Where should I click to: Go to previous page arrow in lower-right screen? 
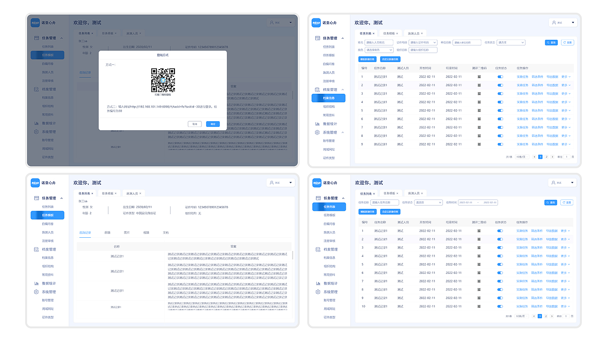click(x=534, y=316)
